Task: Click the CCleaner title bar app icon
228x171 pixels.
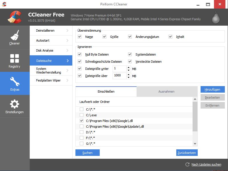Action: tap(5, 4)
